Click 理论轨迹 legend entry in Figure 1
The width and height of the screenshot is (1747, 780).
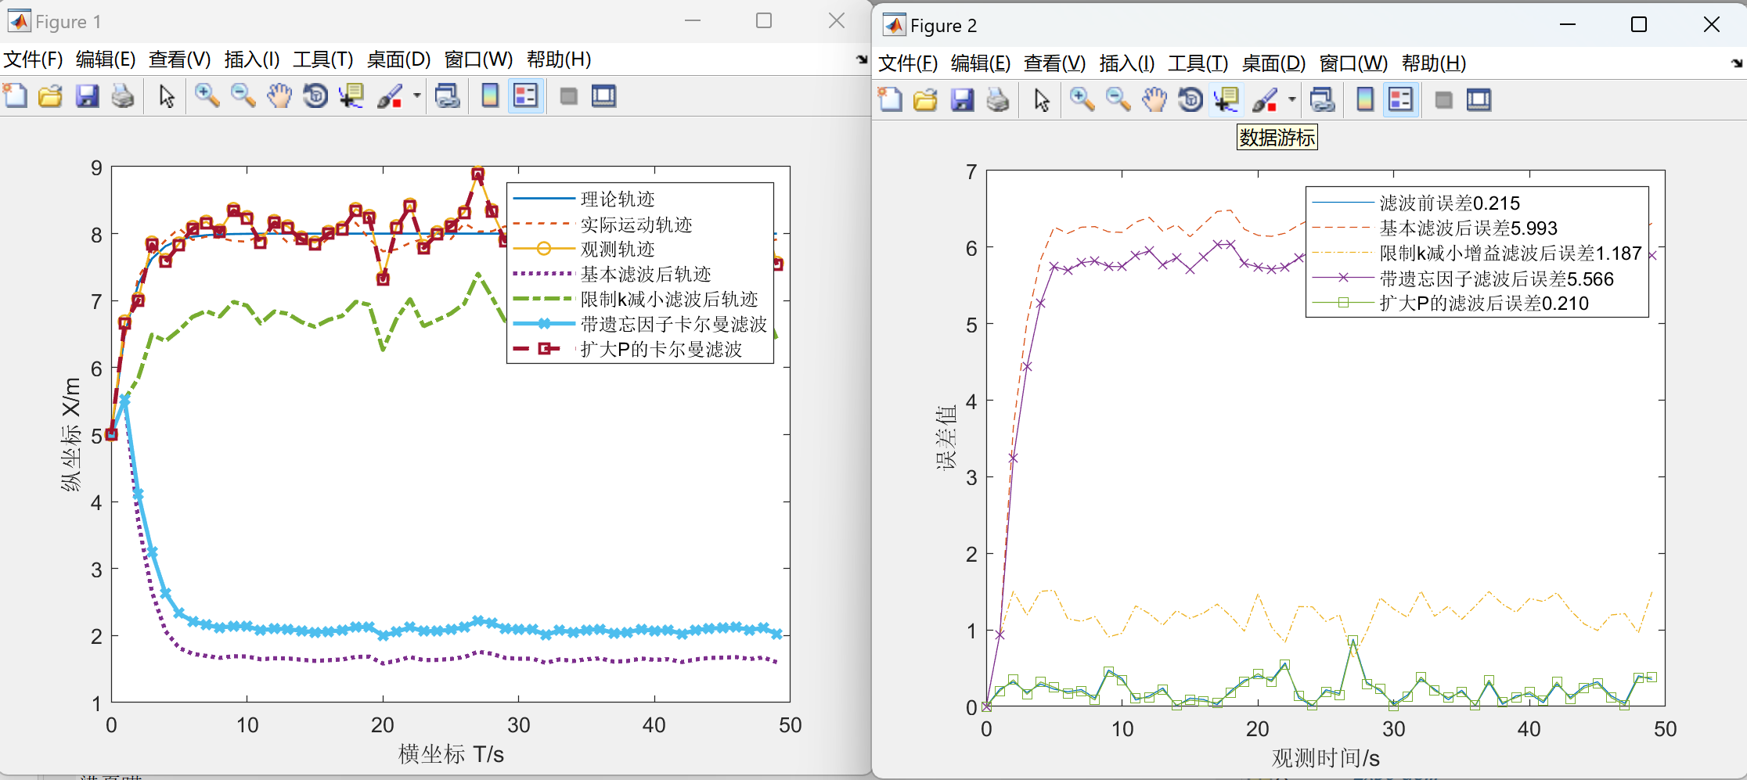(x=617, y=199)
